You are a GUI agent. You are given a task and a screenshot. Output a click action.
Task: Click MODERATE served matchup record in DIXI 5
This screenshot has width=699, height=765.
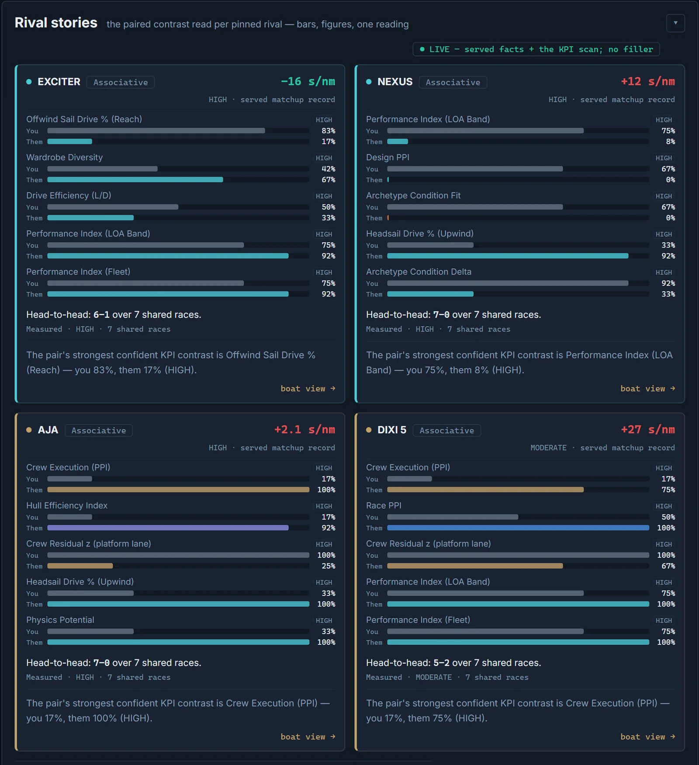click(602, 448)
